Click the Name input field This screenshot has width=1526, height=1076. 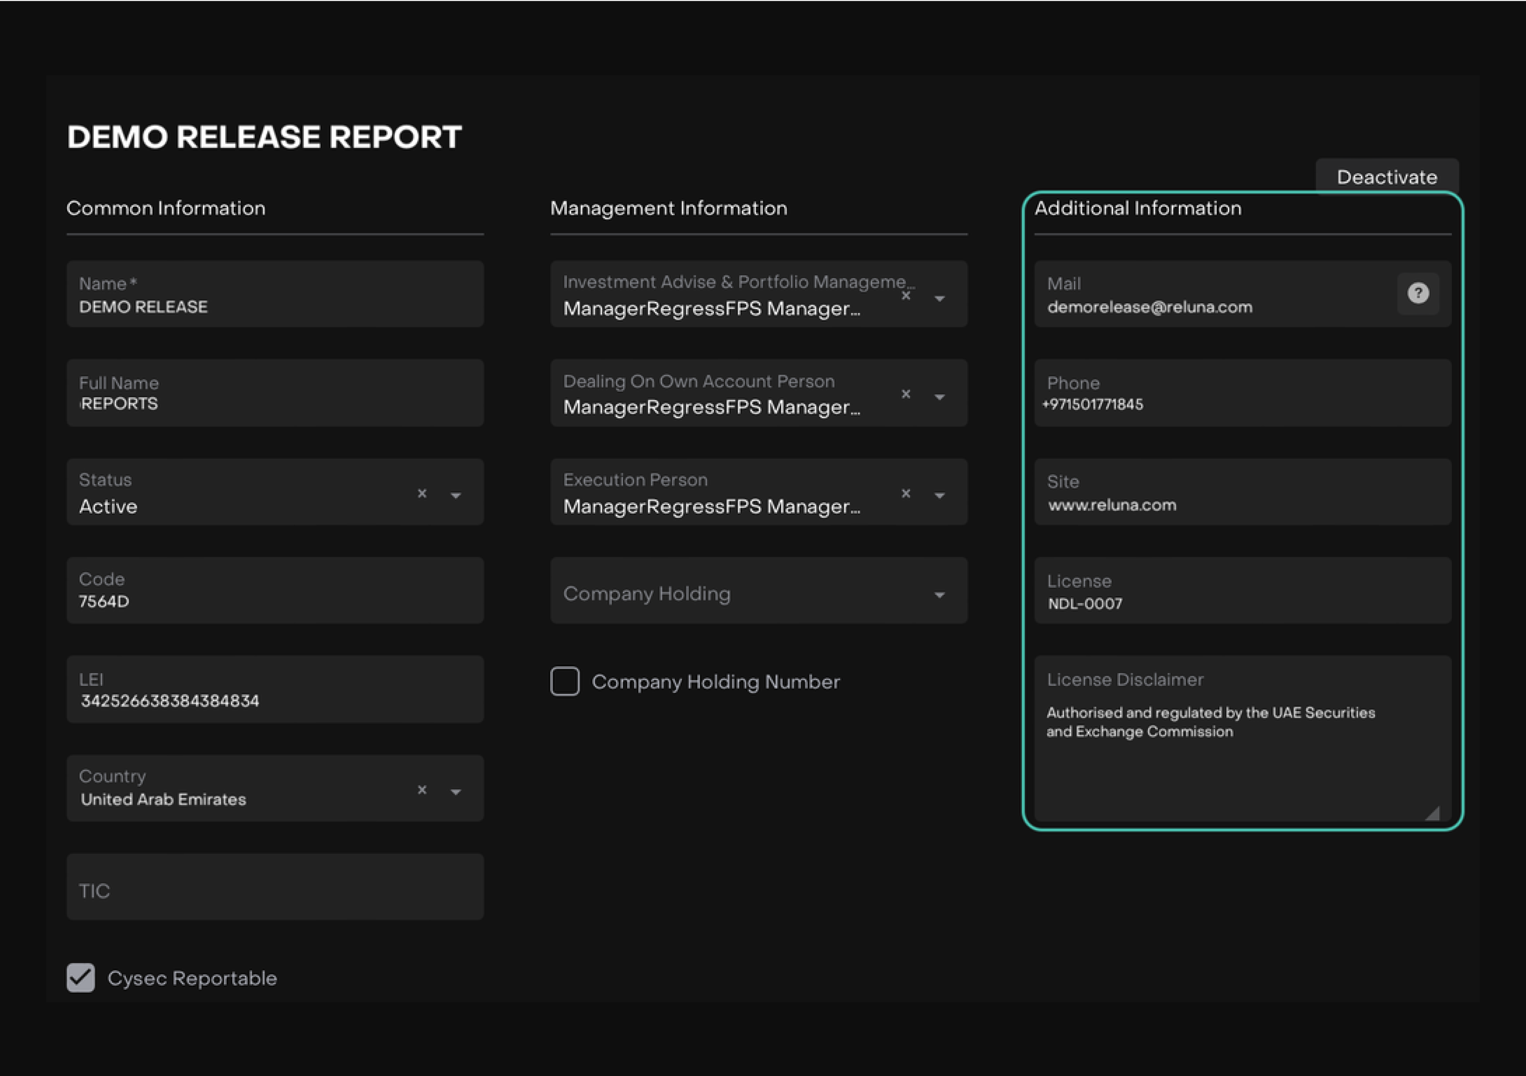click(x=275, y=295)
